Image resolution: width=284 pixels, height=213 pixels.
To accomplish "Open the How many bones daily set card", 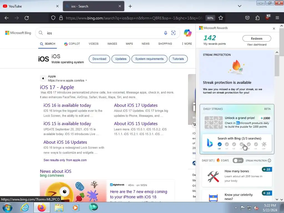I will pos(237,176).
